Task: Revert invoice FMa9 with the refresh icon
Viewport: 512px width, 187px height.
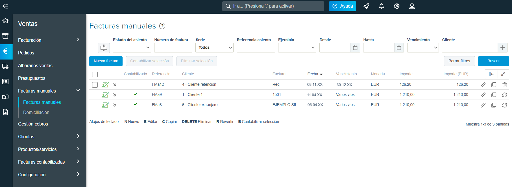Action: (x=505, y=95)
